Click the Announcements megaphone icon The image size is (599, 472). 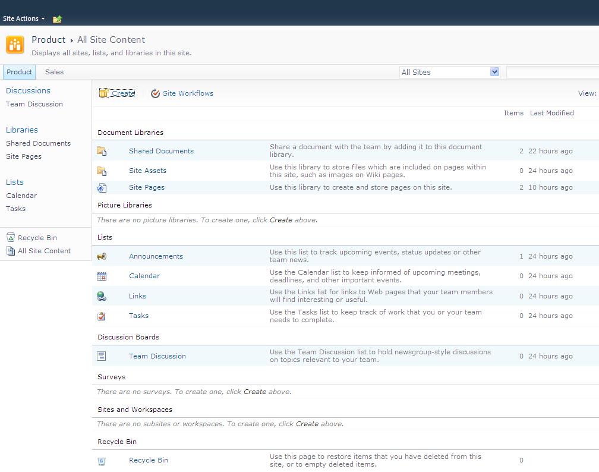pos(102,256)
